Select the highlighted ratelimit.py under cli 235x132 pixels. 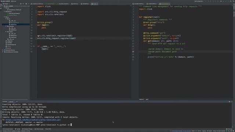13,25
